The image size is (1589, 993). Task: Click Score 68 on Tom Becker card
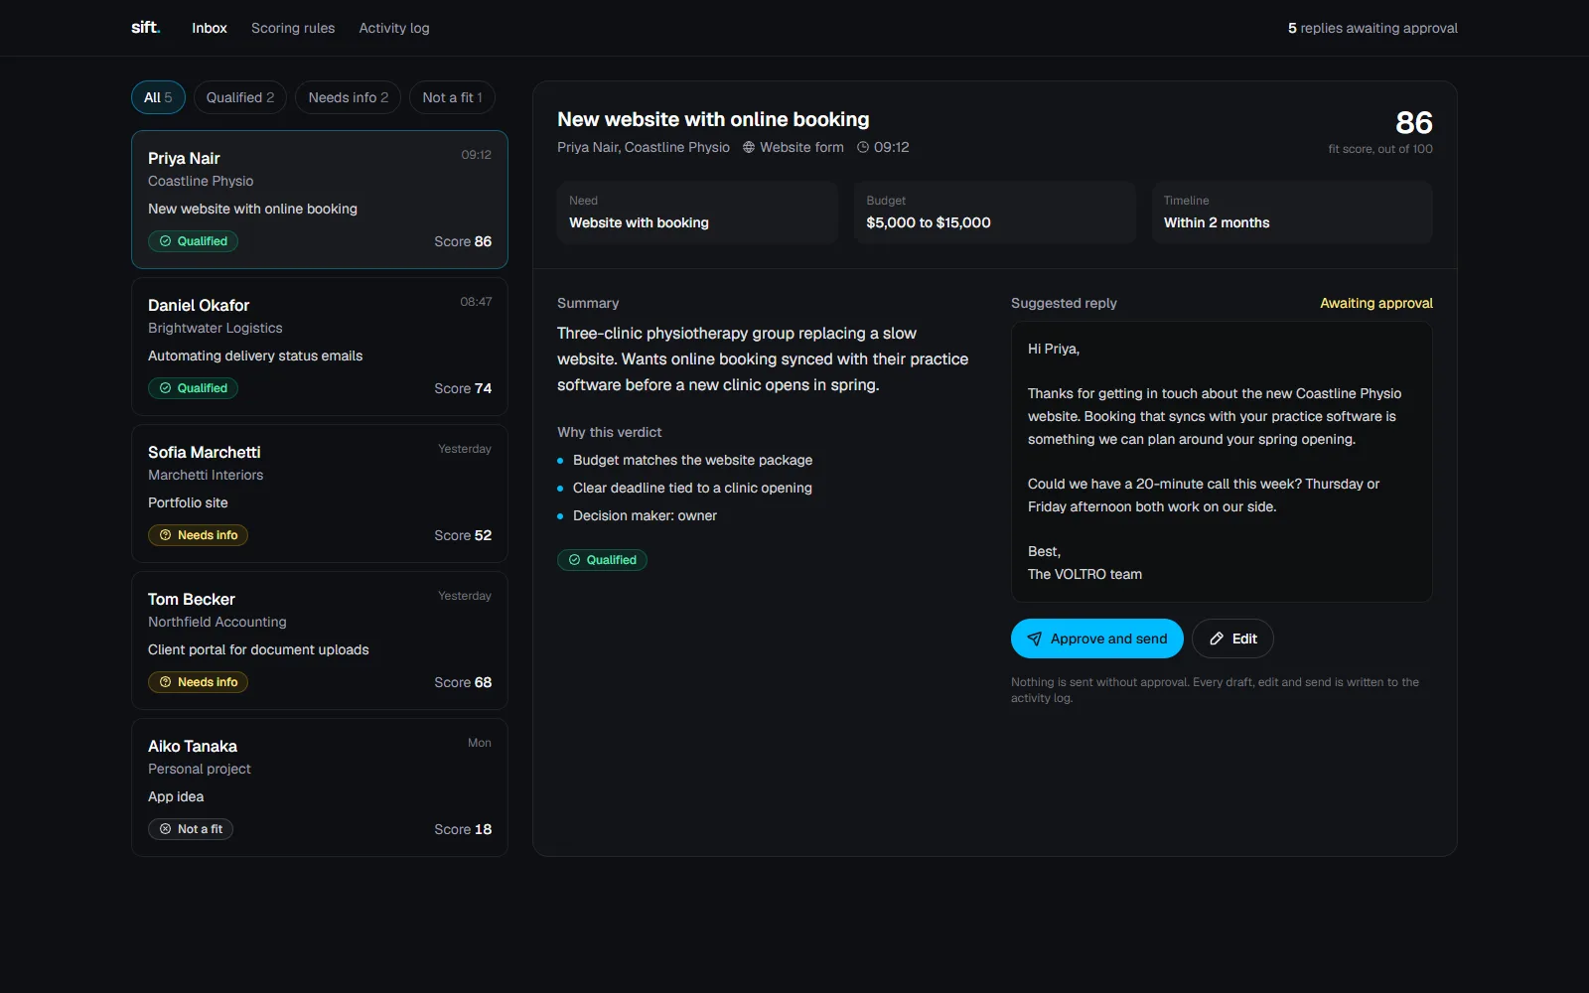click(x=463, y=682)
